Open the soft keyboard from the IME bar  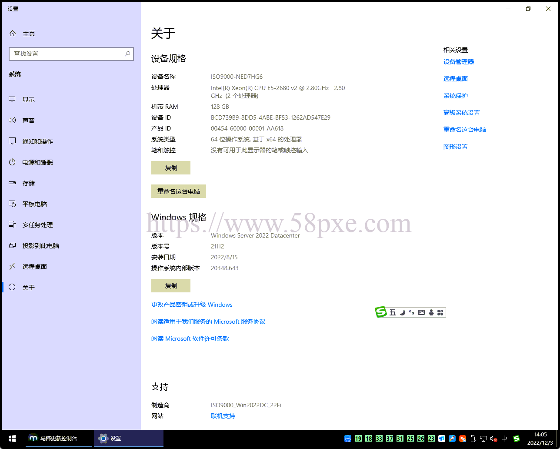click(x=421, y=312)
